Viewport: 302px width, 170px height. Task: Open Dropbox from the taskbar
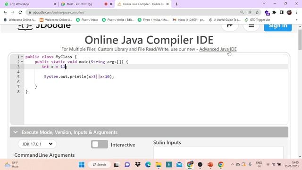click(137, 165)
